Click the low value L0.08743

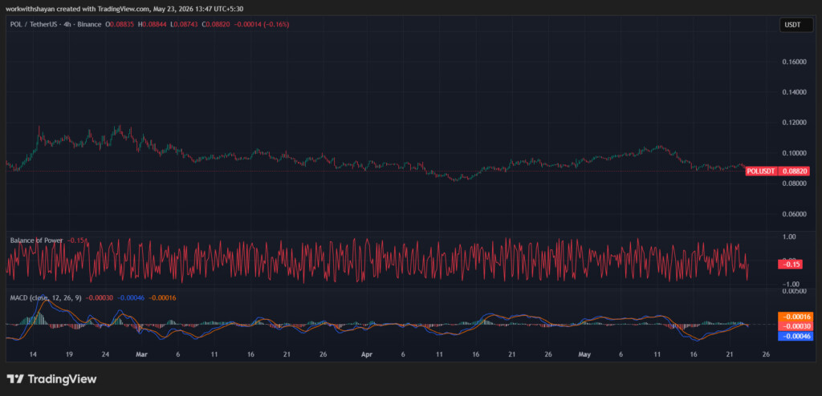pos(184,25)
